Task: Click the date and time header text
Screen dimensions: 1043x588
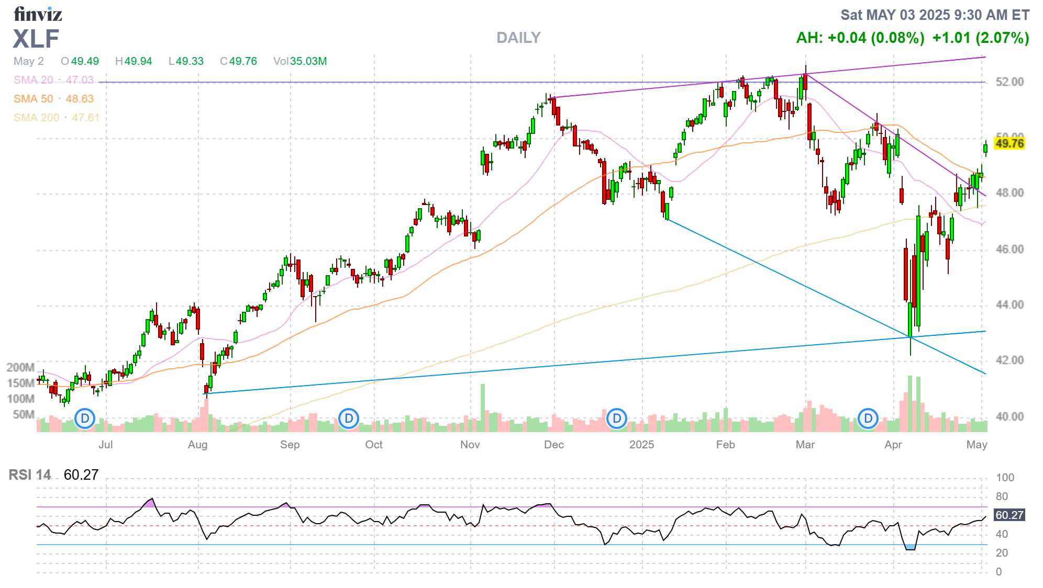Action: [935, 15]
